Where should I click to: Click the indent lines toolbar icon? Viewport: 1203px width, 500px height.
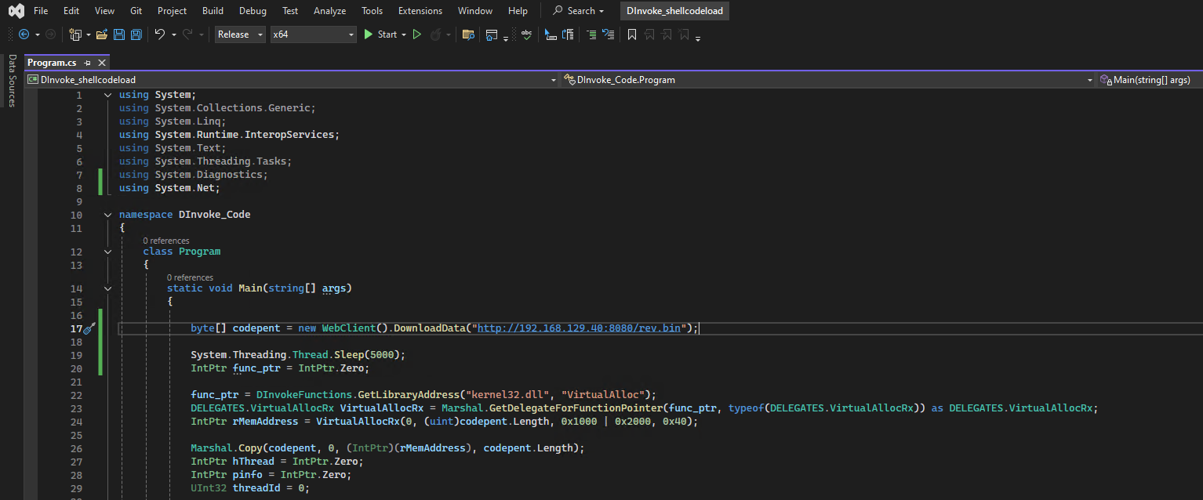click(591, 34)
